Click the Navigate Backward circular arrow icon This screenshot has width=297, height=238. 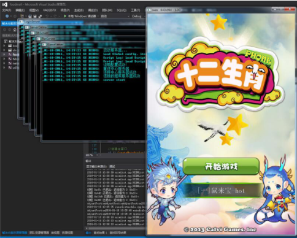point(7,16)
